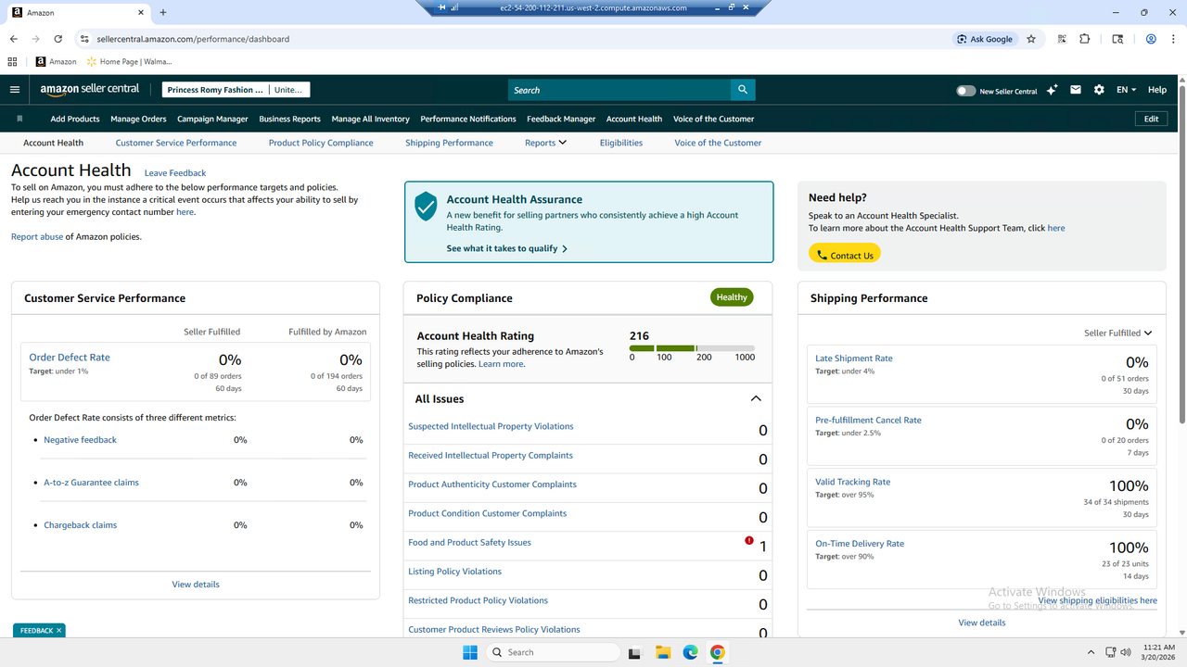Open the Seller Fulfilled dropdown in Shipping Performance
This screenshot has height=667, width=1187.
[1117, 333]
